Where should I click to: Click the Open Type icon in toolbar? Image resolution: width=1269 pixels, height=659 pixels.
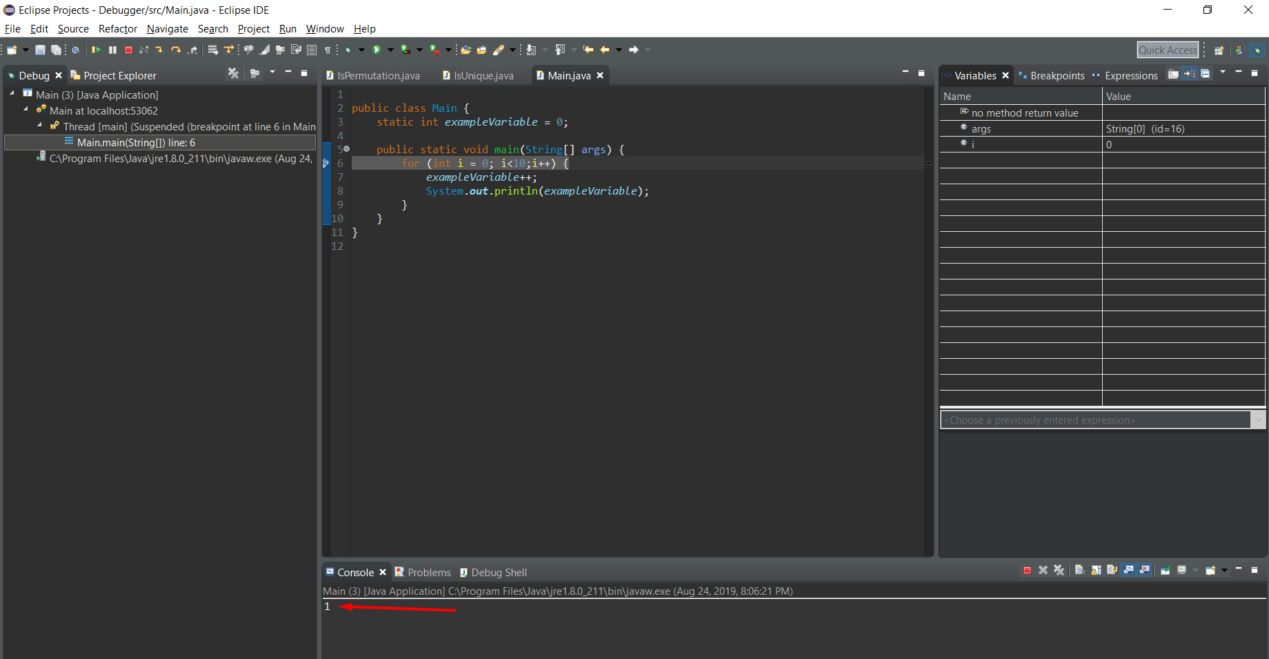(466, 50)
